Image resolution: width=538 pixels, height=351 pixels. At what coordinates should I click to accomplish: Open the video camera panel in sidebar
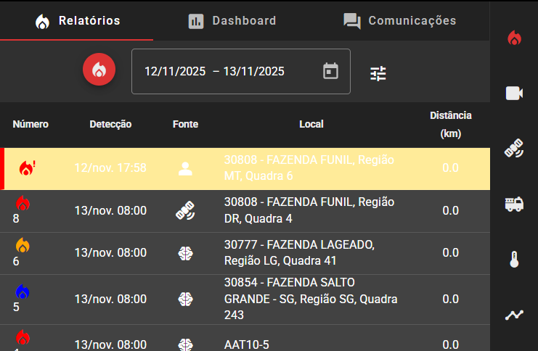pos(514,93)
